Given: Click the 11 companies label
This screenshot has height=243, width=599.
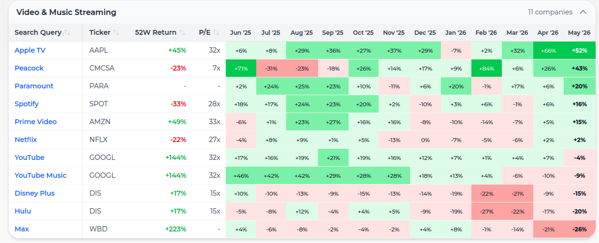Looking at the screenshot, I should (550, 12).
